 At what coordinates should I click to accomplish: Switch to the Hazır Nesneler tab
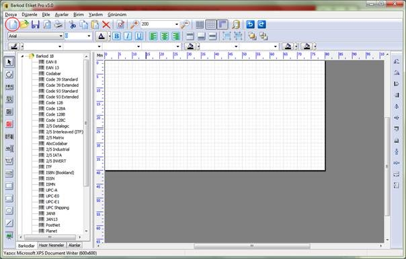pos(51,245)
